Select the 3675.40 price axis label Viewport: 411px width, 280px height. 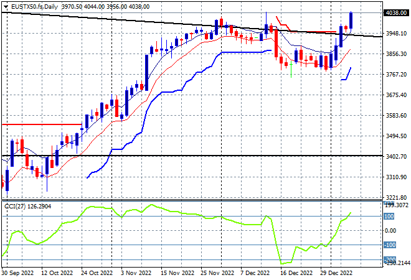tap(396, 95)
